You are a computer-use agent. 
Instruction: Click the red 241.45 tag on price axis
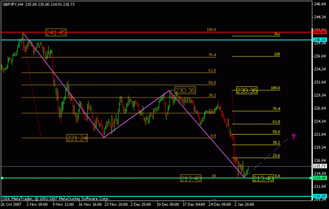click(x=320, y=32)
